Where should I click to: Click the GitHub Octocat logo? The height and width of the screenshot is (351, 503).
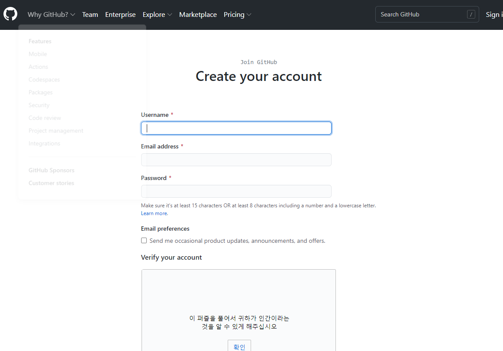tap(10, 14)
